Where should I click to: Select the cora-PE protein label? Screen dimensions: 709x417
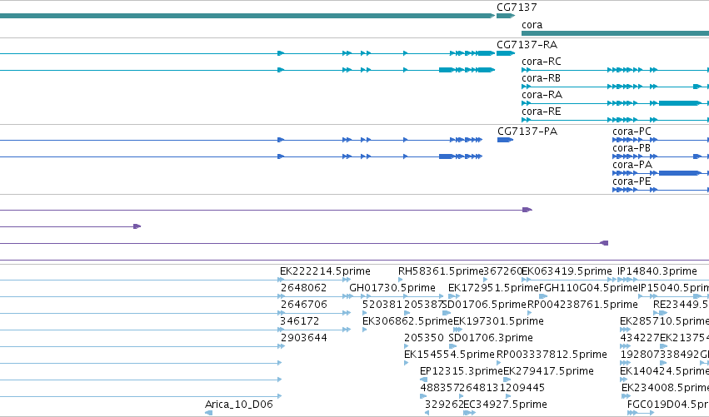[632, 181]
